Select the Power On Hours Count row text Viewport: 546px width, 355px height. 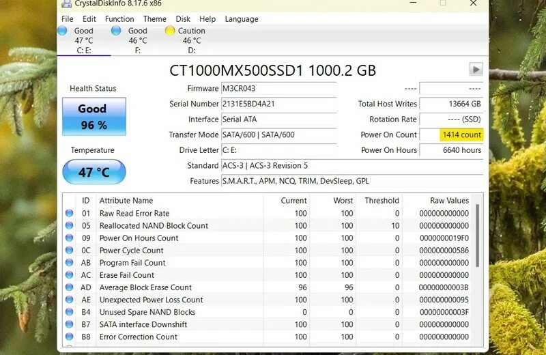coord(139,238)
